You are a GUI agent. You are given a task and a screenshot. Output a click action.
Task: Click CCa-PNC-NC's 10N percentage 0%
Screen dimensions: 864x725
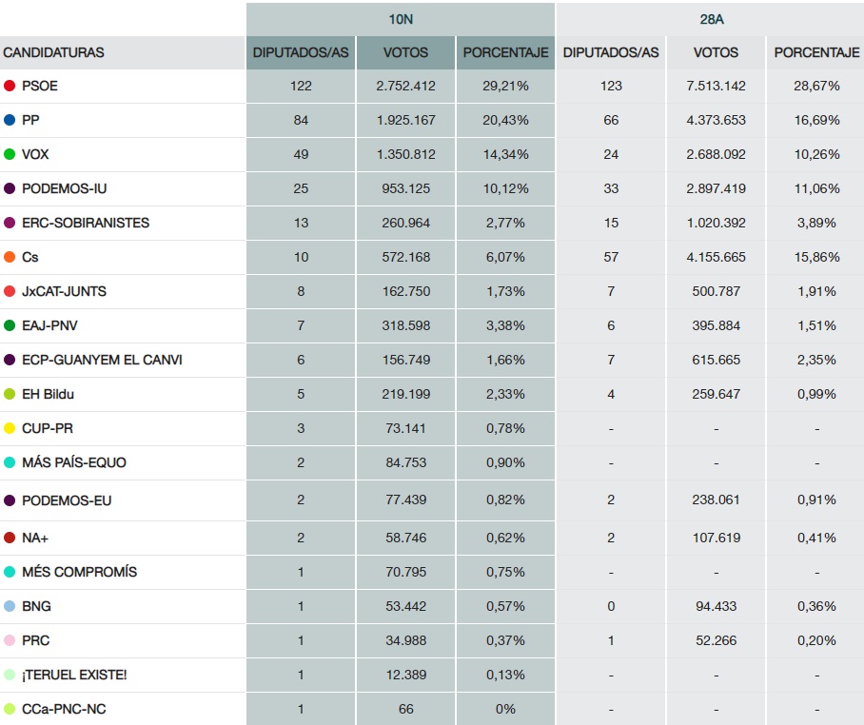click(x=506, y=709)
